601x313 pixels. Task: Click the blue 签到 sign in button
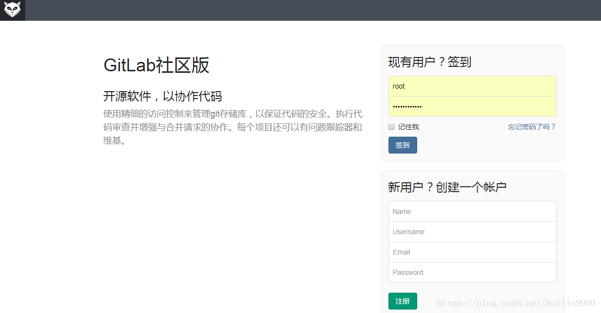[x=402, y=145]
